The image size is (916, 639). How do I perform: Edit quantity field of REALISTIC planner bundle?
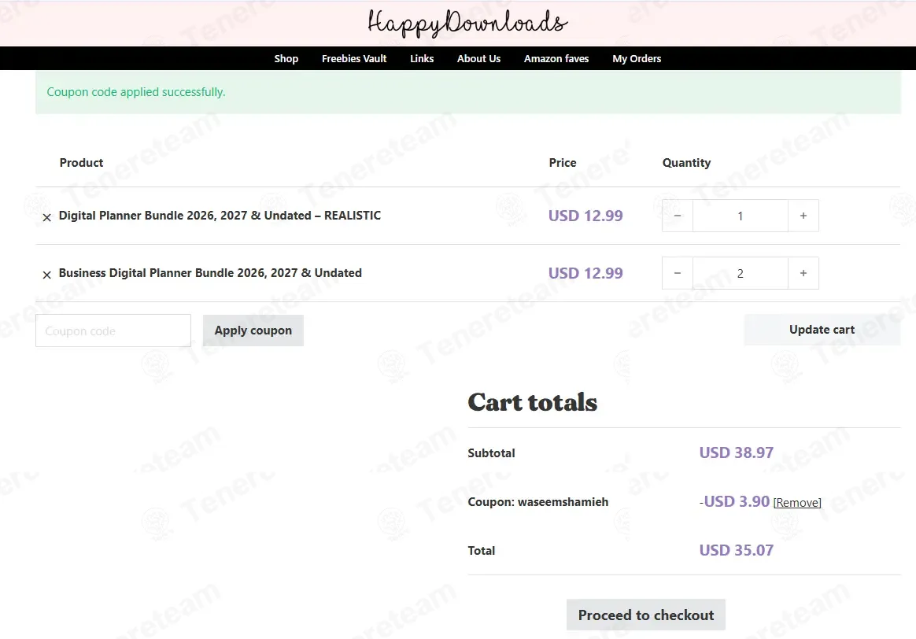pos(741,216)
